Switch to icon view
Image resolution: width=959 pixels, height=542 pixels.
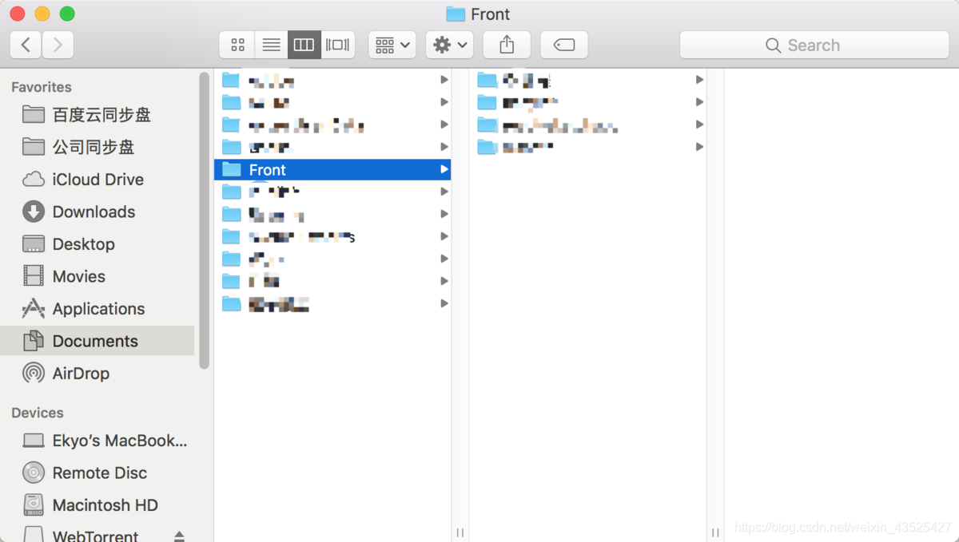[x=237, y=45]
